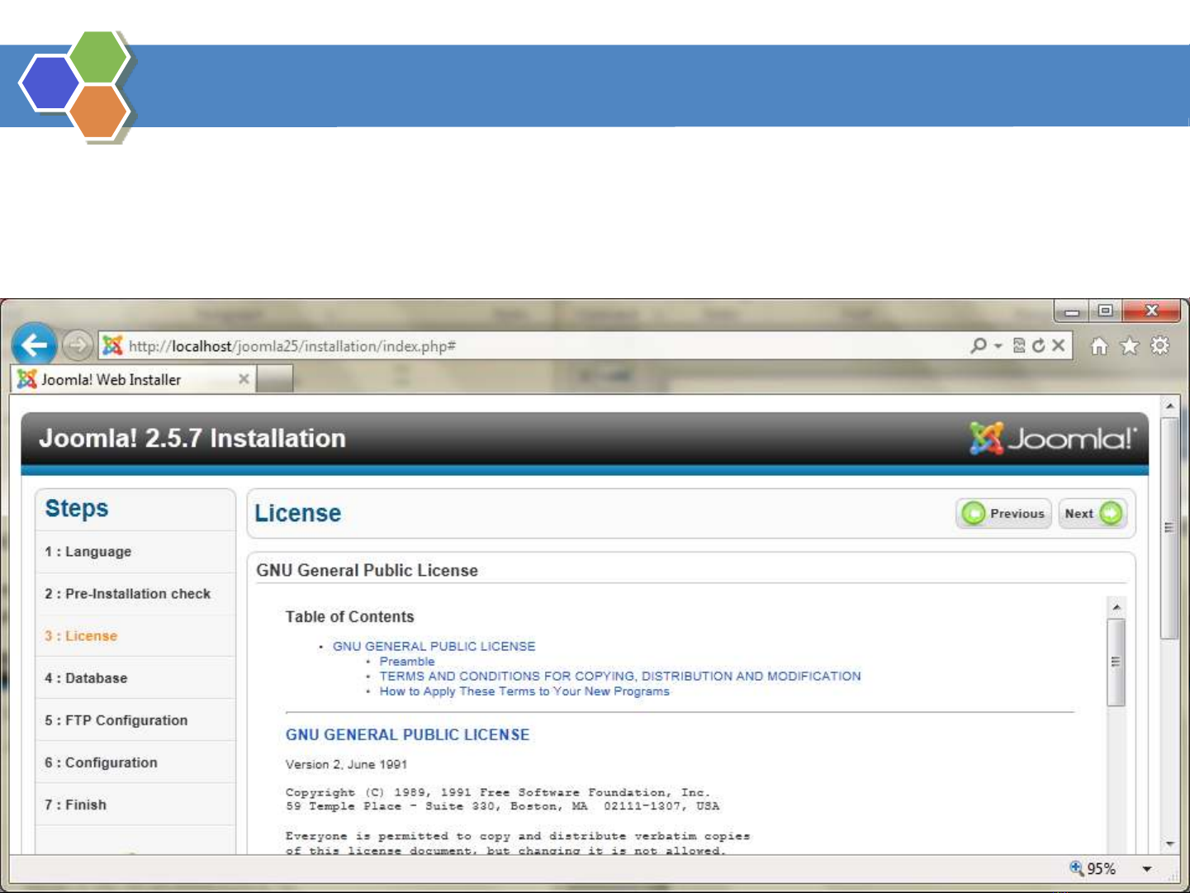
Task: Click the green Next arrow icon
Action: (x=1112, y=513)
